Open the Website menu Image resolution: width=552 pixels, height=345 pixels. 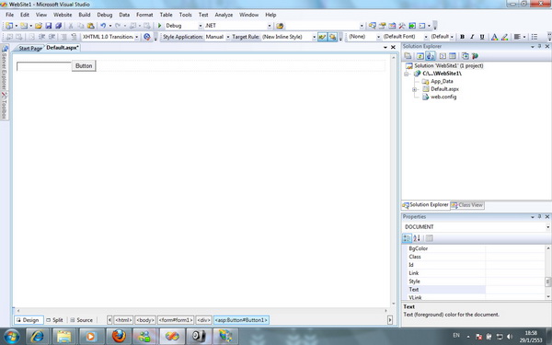63,15
